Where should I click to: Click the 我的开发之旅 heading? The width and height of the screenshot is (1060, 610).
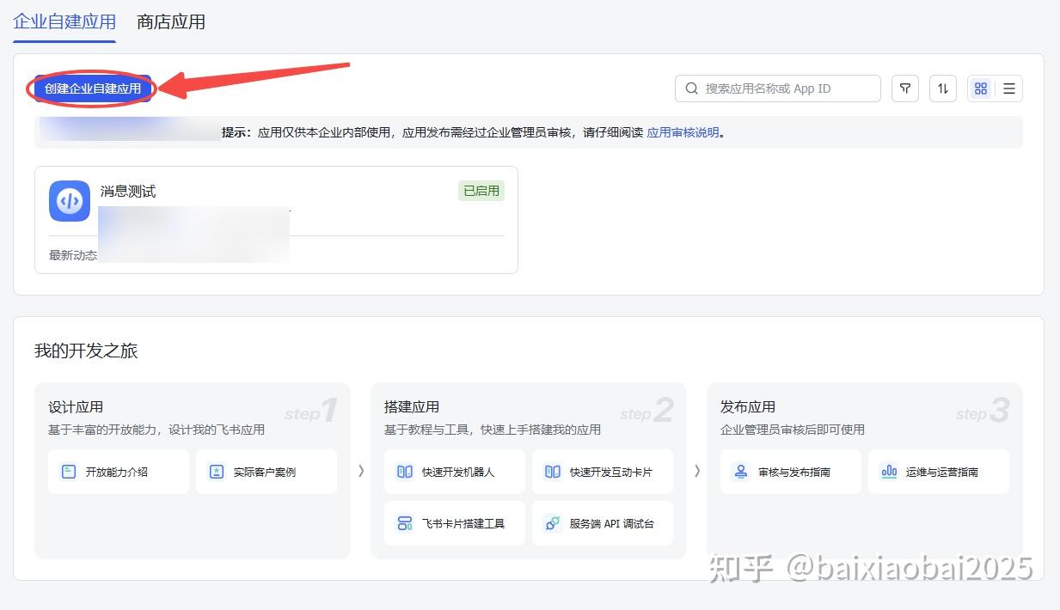coord(86,351)
